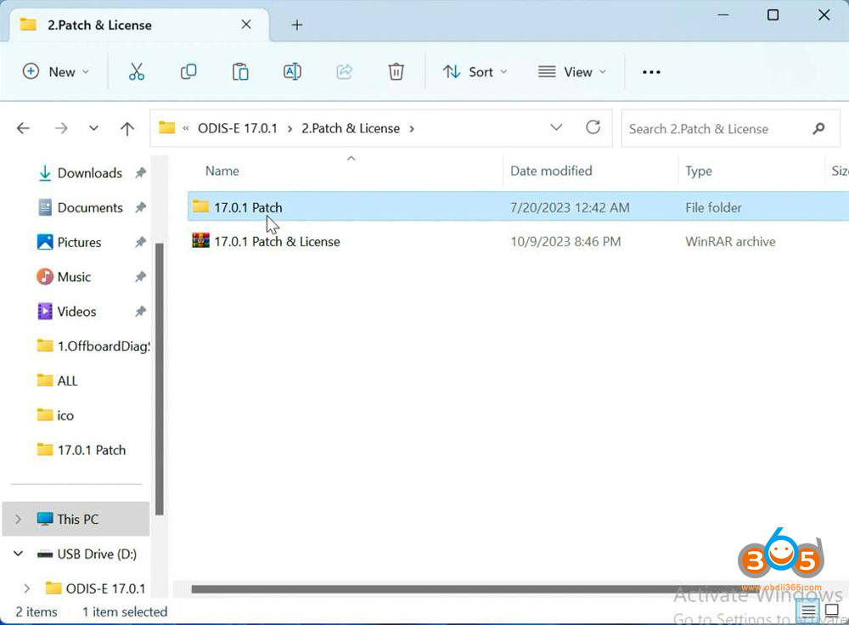Open a new Explorer tab with plus button
849x625 pixels.
pos(296,25)
